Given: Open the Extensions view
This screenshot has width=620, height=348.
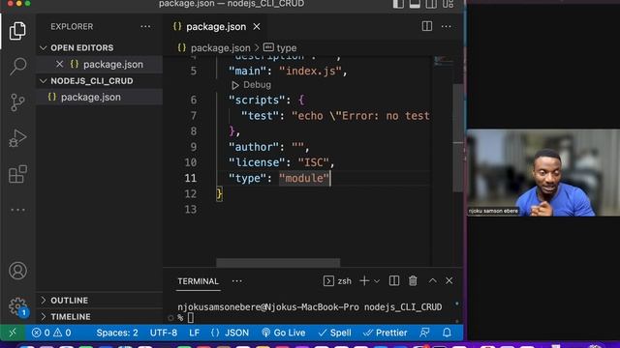Looking at the screenshot, I should (17, 174).
